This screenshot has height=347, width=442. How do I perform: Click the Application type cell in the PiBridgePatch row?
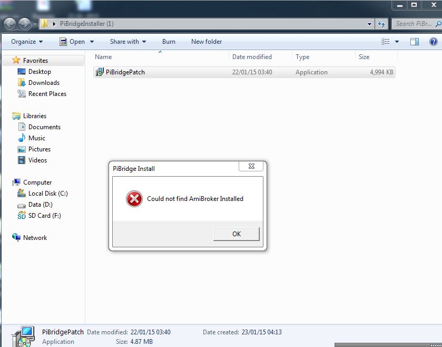click(x=311, y=72)
